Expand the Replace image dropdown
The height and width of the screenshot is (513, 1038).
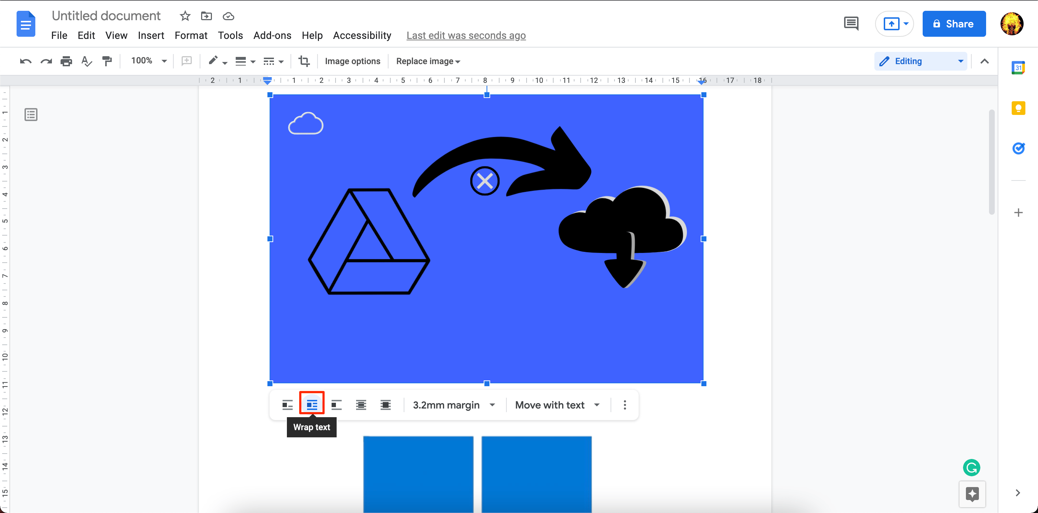click(x=459, y=61)
